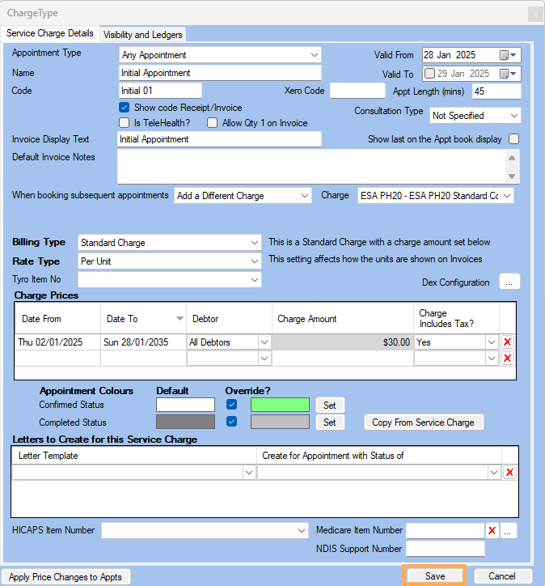
Task: Toggle Confirmed Status colour override
Action: click(x=231, y=405)
